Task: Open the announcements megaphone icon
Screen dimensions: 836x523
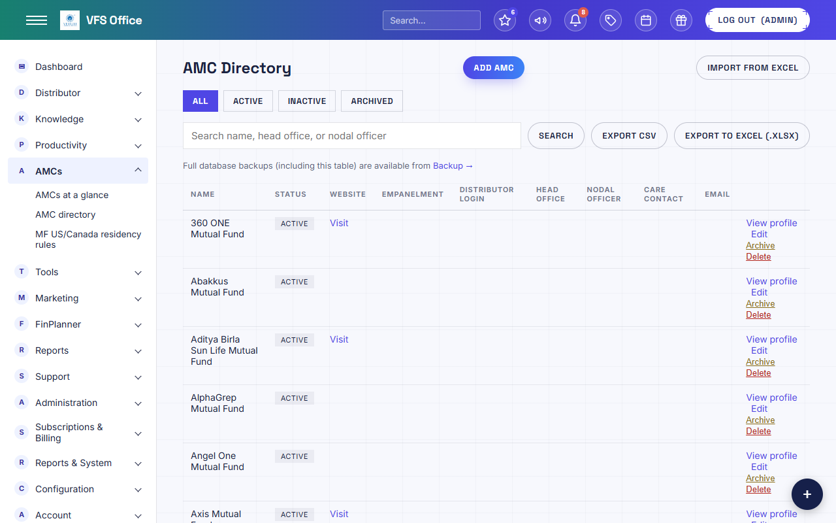Action: point(540,20)
